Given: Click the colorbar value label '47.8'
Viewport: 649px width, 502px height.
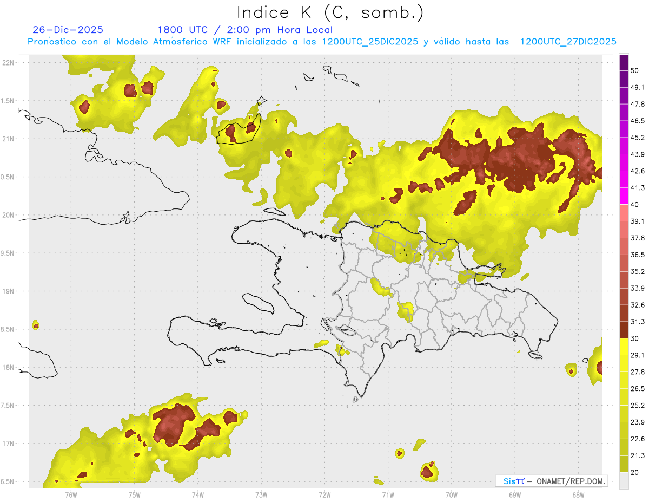Looking at the screenshot, I should pyautogui.click(x=637, y=104).
